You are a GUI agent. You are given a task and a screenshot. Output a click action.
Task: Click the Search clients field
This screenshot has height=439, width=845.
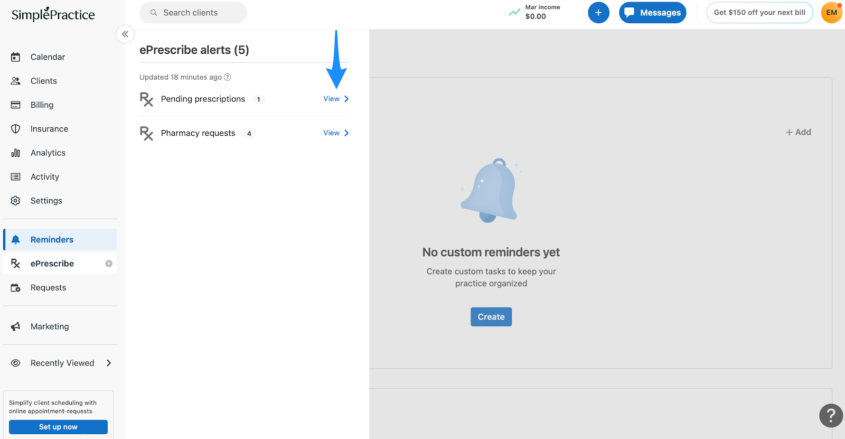(193, 13)
